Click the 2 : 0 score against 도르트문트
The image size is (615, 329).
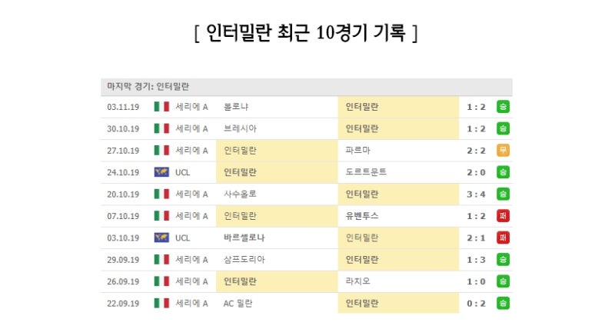pyautogui.click(x=477, y=172)
